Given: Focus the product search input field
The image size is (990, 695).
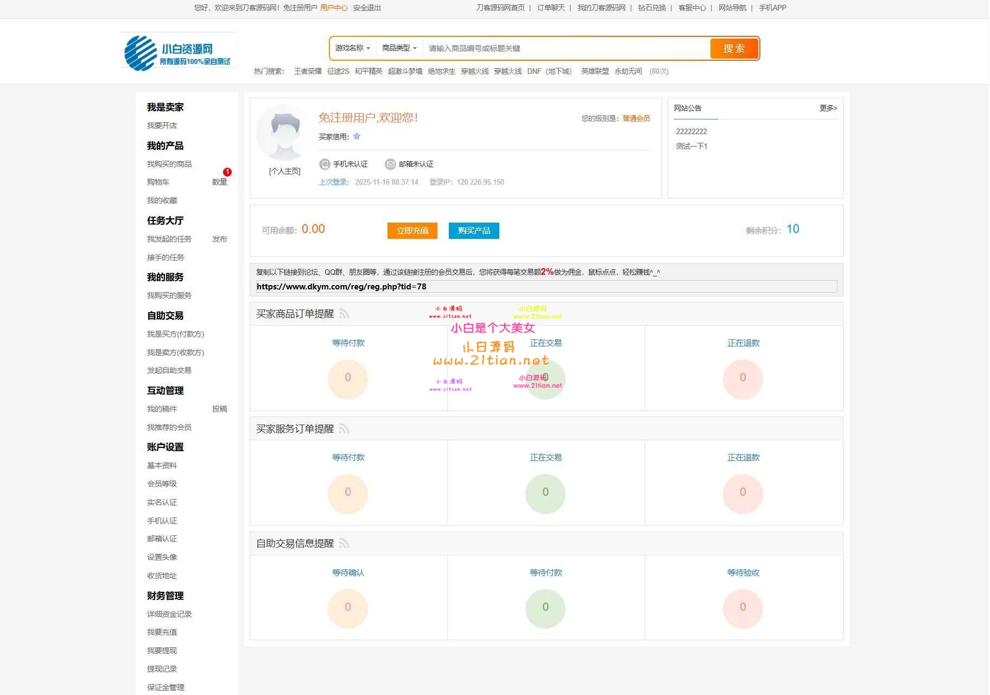Looking at the screenshot, I should pos(564,48).
